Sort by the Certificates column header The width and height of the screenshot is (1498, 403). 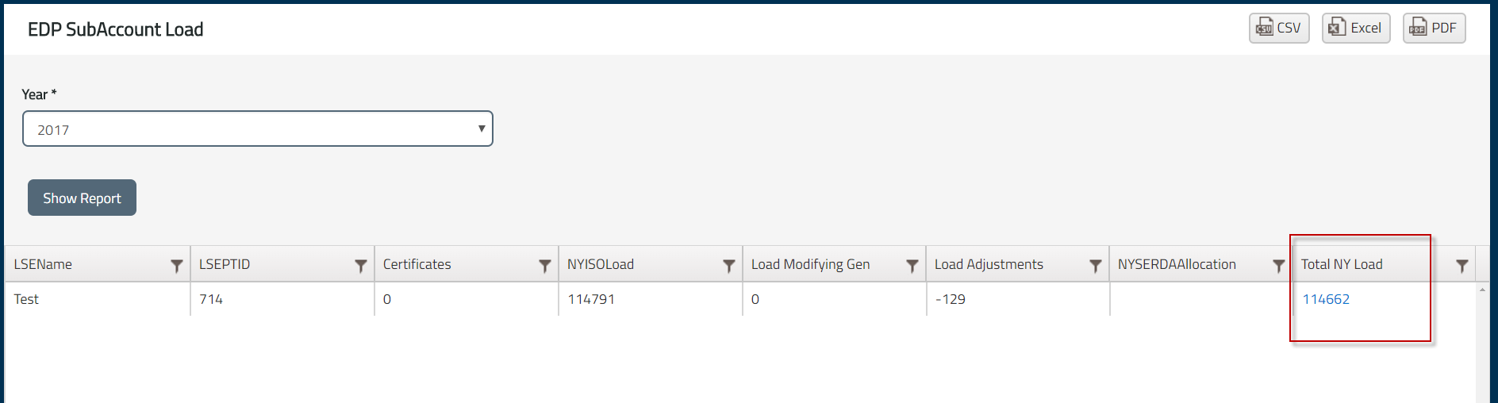[x=417, y=264]
